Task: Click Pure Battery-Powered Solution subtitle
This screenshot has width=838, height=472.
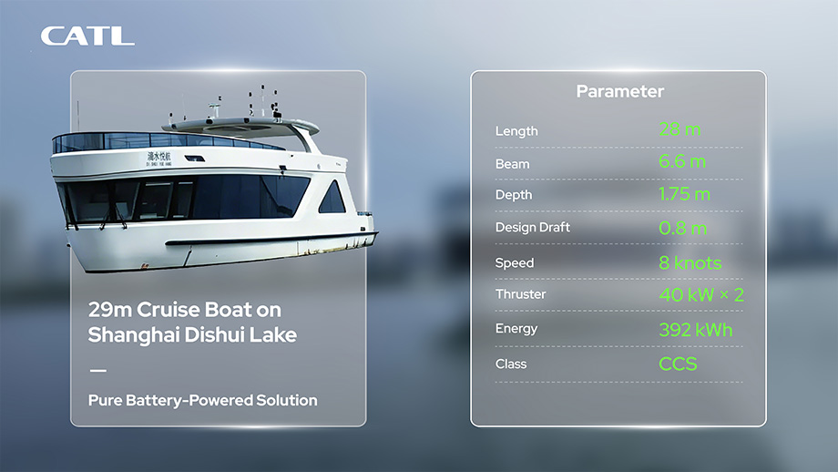Action: (x=202, y=400)
